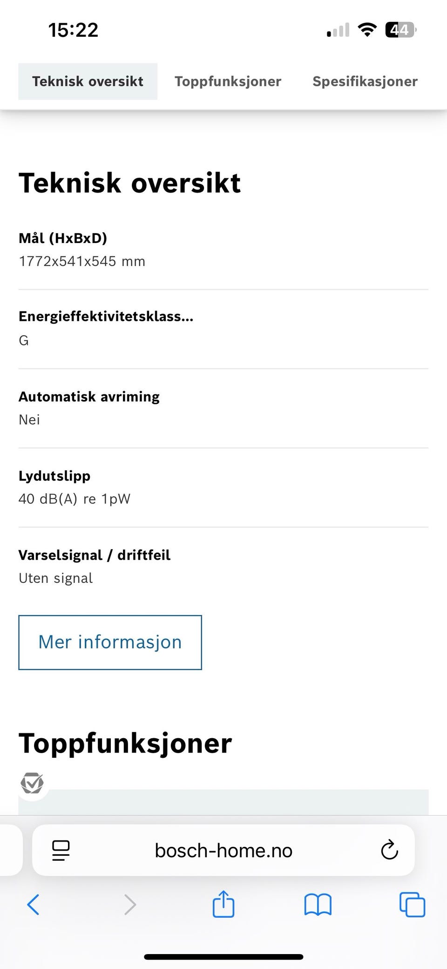Tap the clock showing 15:22
Viewport: 447px width, 969px height.
(74, 30)
